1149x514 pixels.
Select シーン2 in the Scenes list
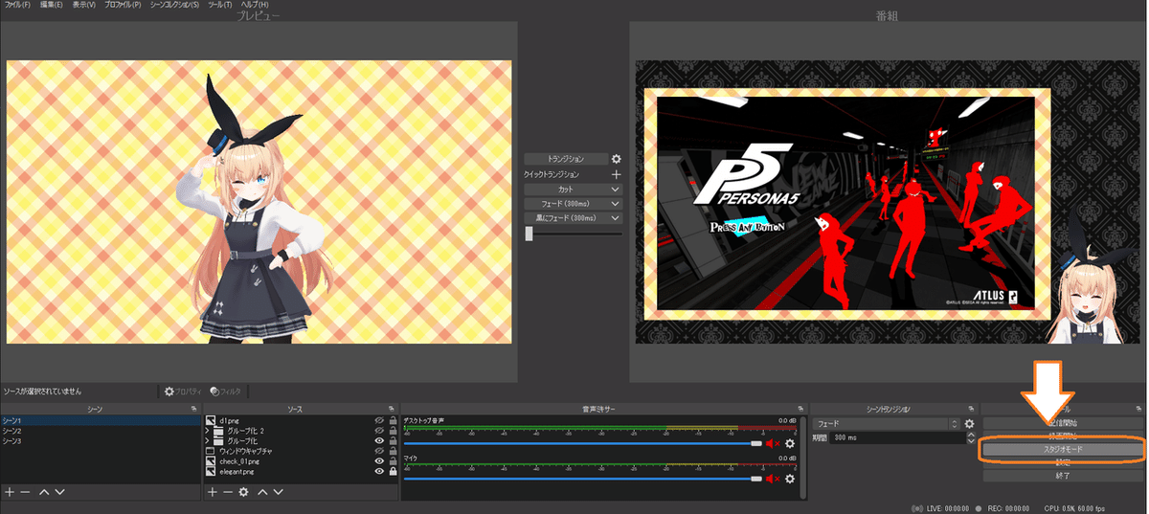[100, 431]
